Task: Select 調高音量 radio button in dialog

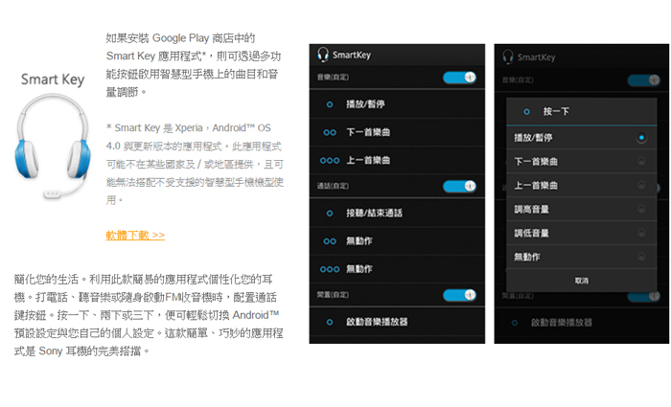Action: tap(641, 209)
